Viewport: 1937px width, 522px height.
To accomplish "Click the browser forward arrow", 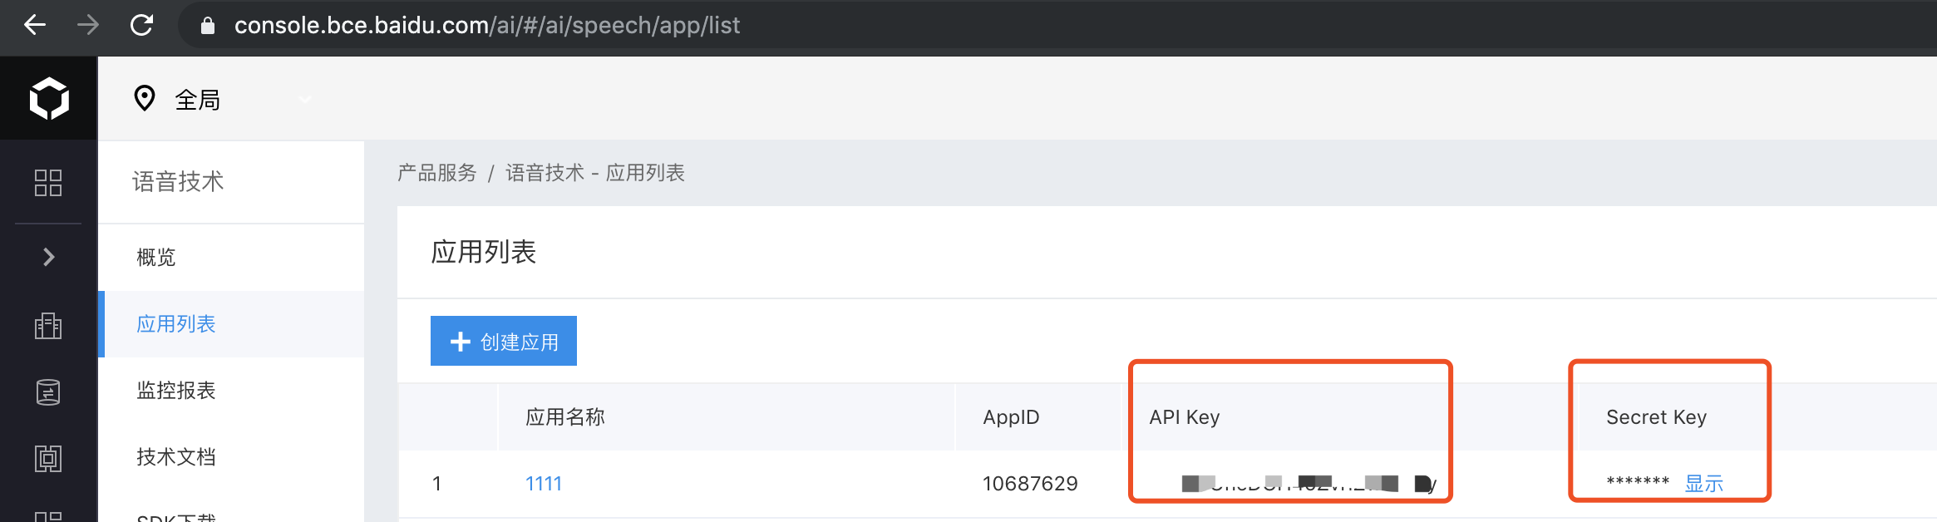I will [87, 25].
